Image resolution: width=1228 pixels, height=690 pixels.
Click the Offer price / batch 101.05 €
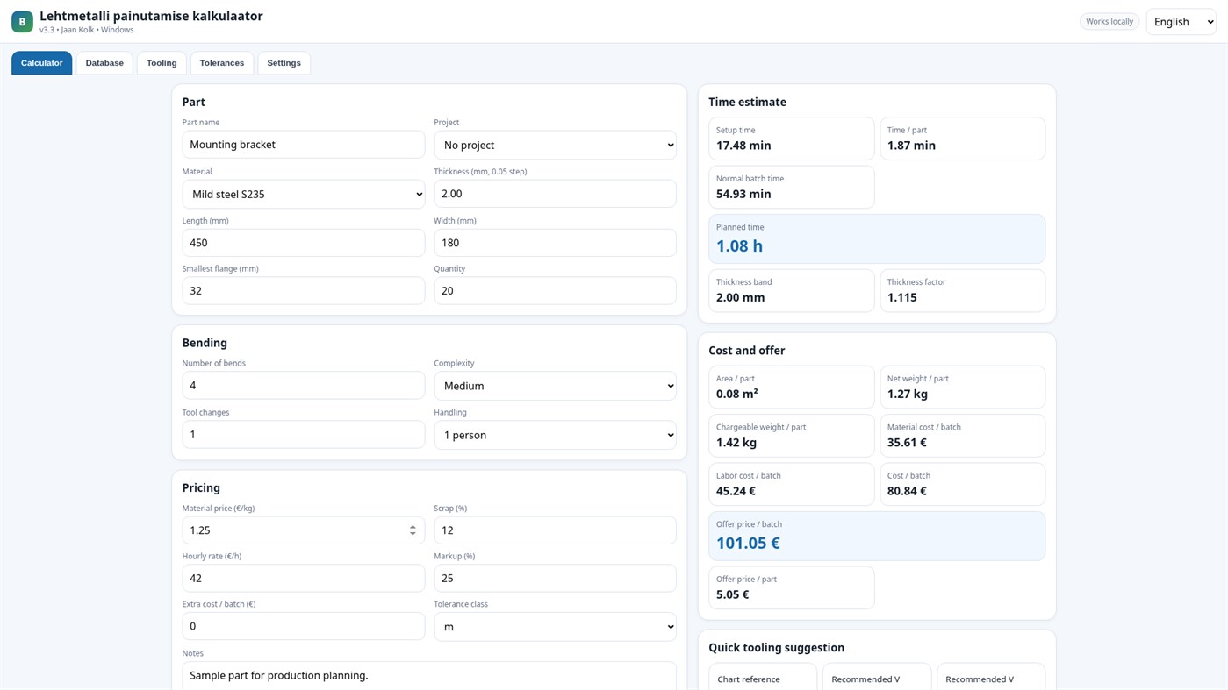[748, 544]
